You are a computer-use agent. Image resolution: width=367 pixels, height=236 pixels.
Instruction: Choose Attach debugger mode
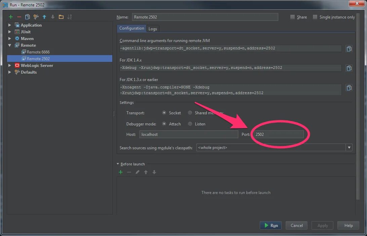164,124
